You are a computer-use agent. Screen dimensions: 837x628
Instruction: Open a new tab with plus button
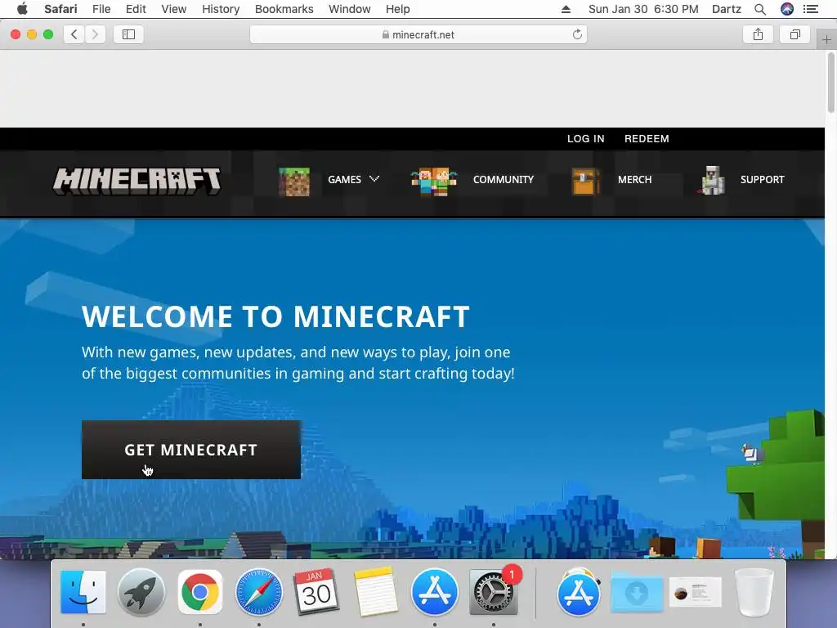coord(826,39)
